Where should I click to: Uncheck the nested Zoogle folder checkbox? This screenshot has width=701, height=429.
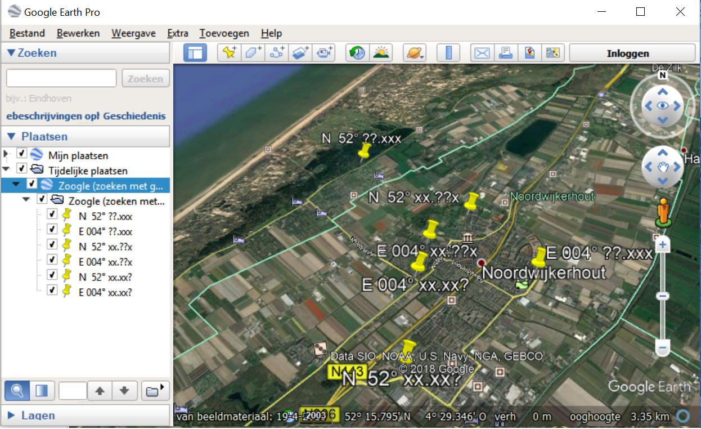click(42, 199)
